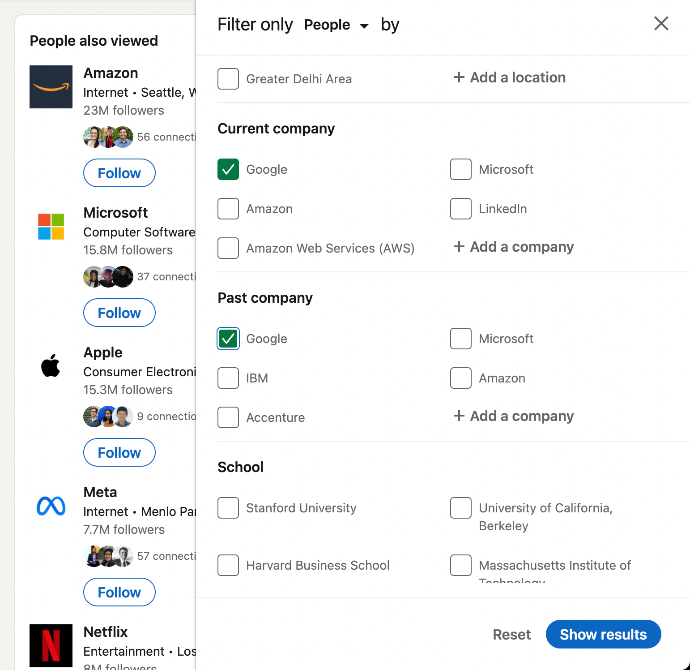
Task: Check Microsoft under Current company
Action: point(461,169)
